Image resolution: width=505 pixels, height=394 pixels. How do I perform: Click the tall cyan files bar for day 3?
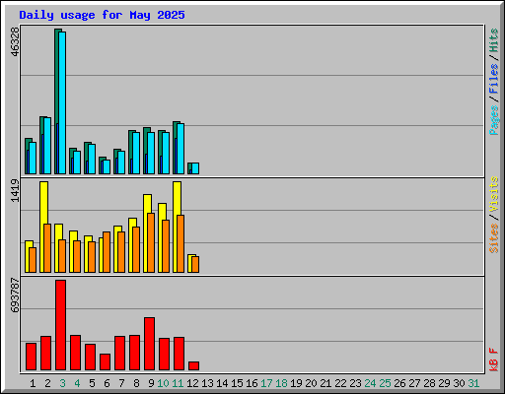[x=62, y=102]
